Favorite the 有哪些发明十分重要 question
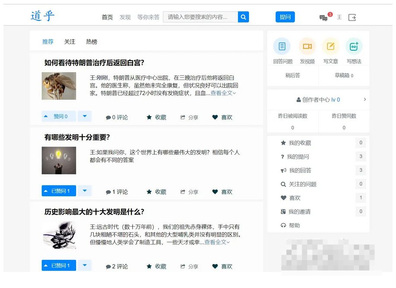The width and height of the screenshot is (396, 288). pos(156,192)
